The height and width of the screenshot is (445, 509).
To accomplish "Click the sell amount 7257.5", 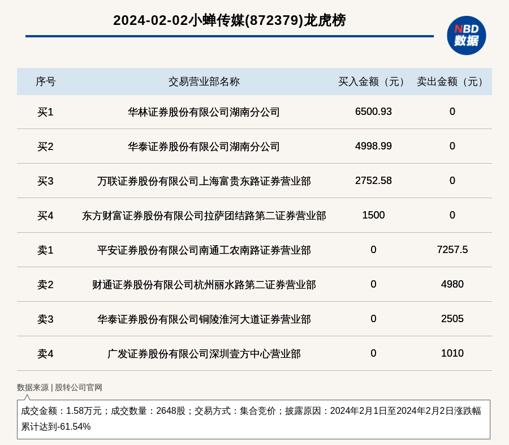I will coord(452,249).
